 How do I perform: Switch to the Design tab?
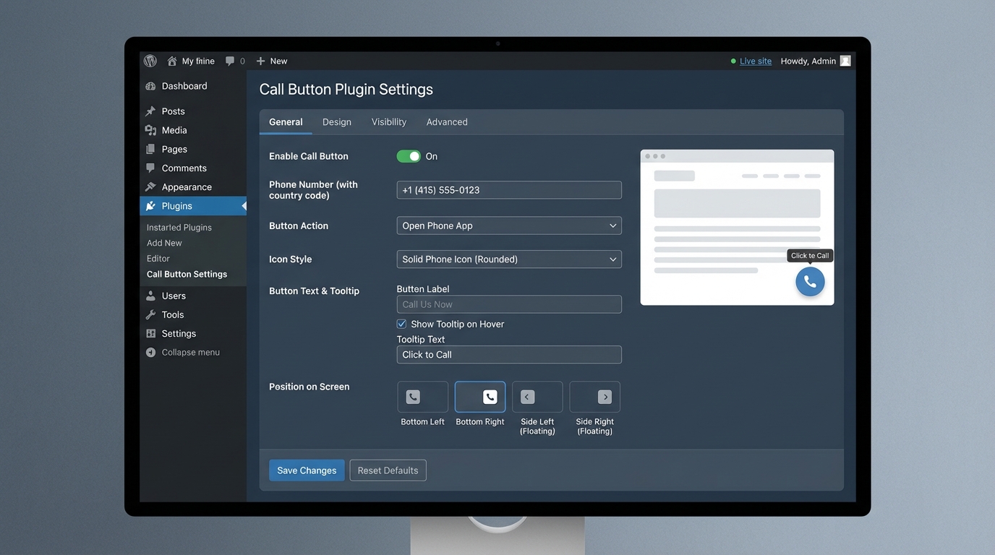[336, 121]
